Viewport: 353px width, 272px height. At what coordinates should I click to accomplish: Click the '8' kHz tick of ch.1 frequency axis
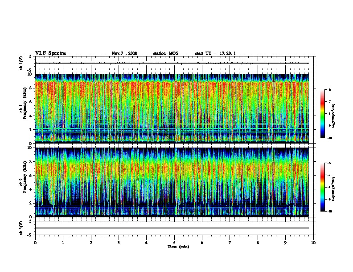[x=31, y=88]
